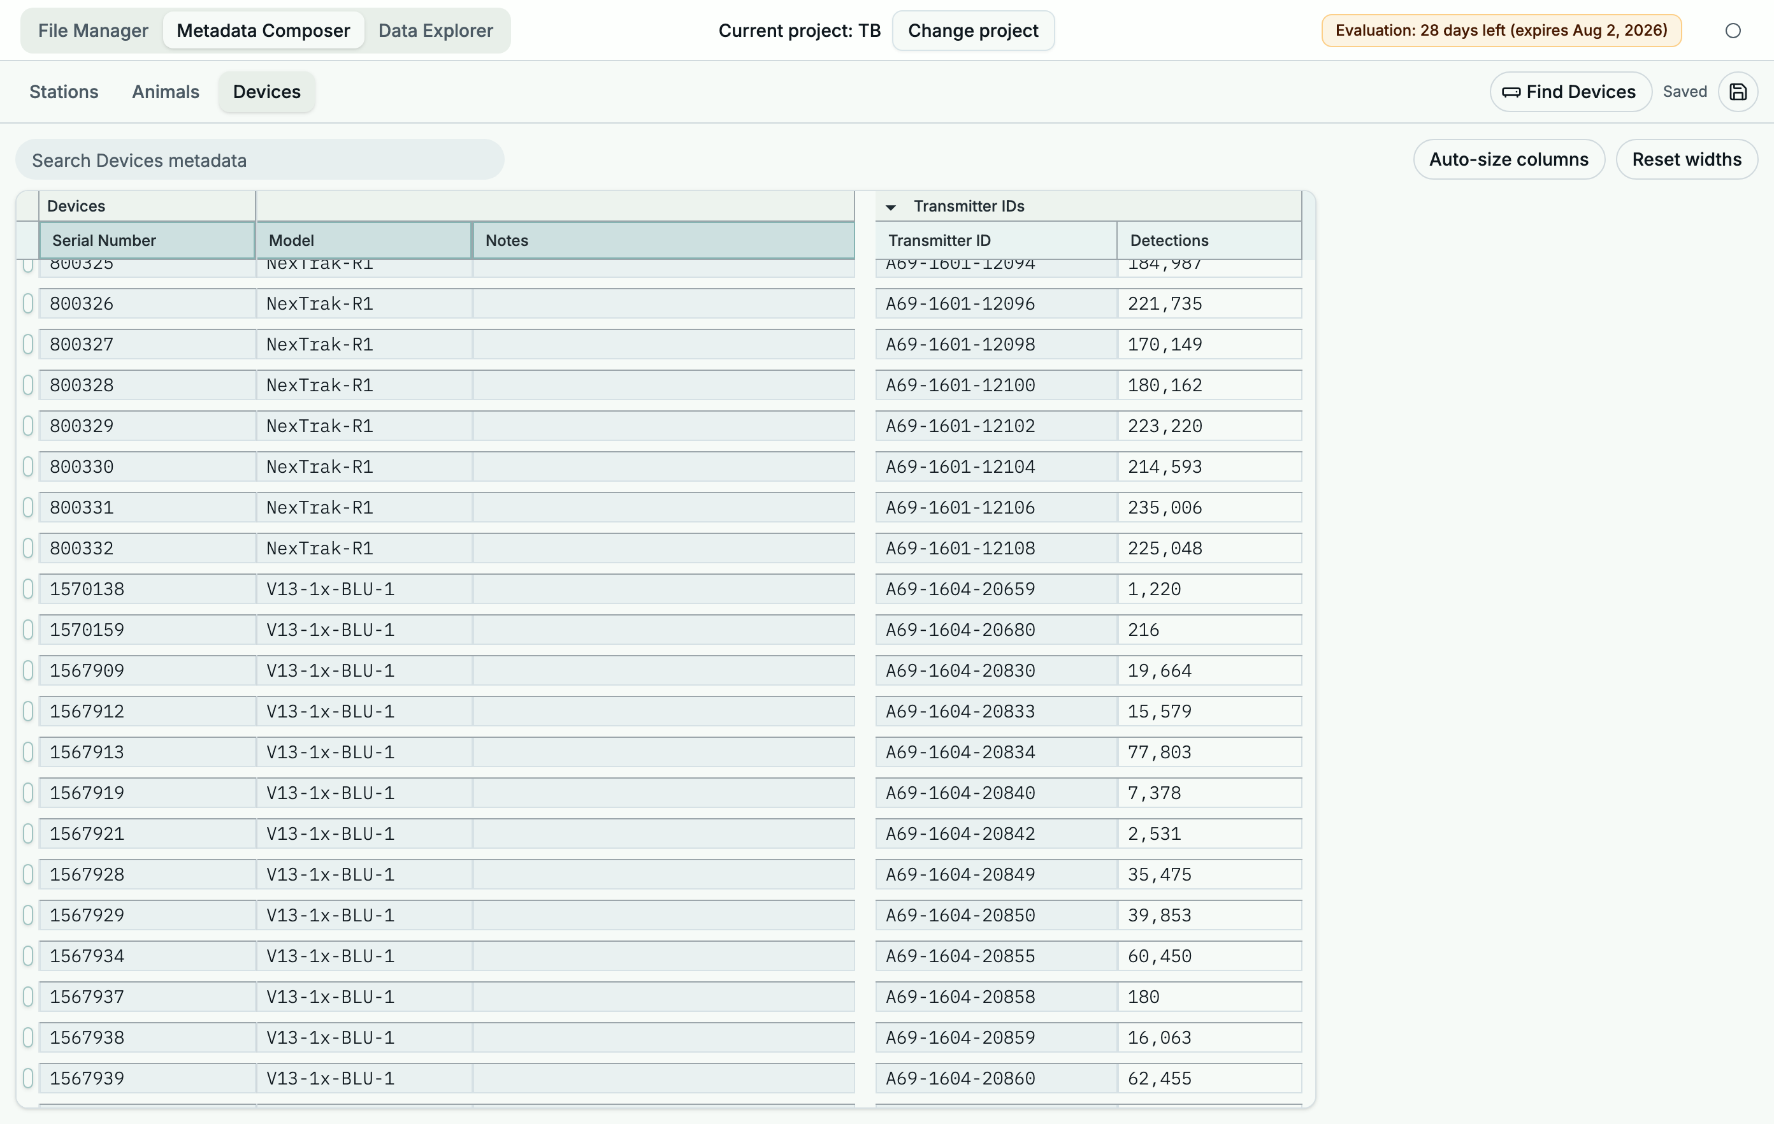Click serial number cell 1567913
This screenshot has width=1774, height=1124.
click(147, 752)
